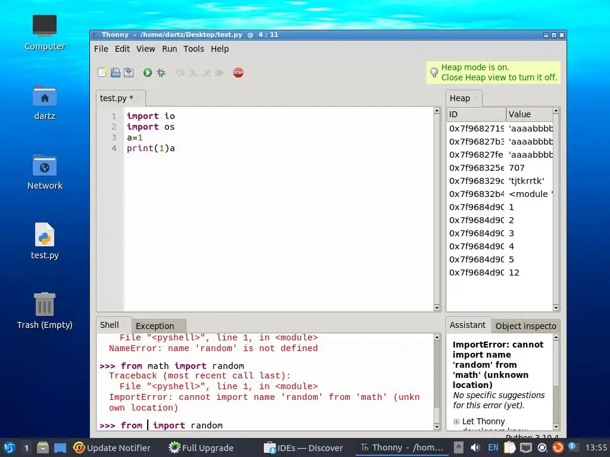This screenshot has height=457, width=610.
Task: Open the clock showing 13:55
Action: [x=596, y=447]
